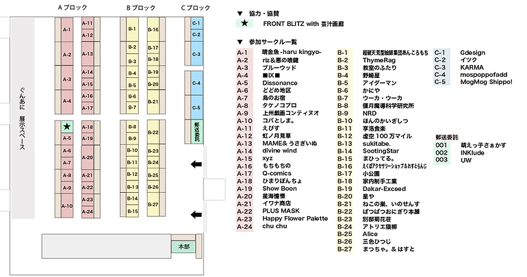Click the yellow B-10 legend label
This screenshot has width=527, height=277.
coord(345,121)
